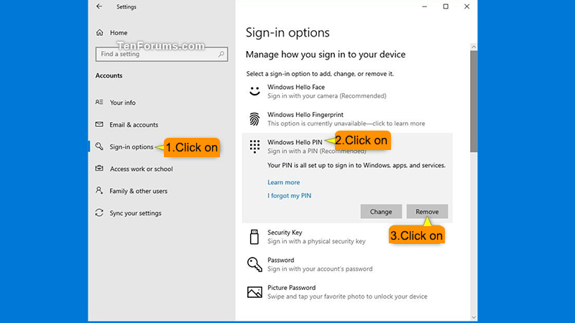The height and width of the screenshot is (323, 575).
Task: Maximize the Settings window
Action: click(x=446, y=6)
